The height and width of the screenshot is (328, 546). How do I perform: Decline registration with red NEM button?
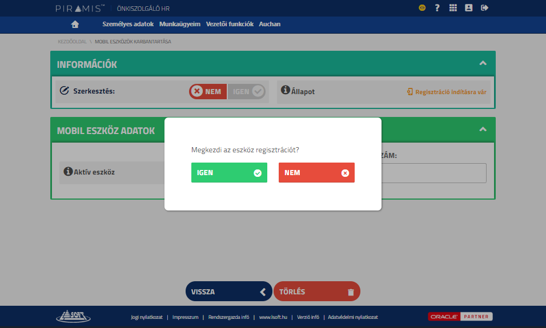[316, 173]
